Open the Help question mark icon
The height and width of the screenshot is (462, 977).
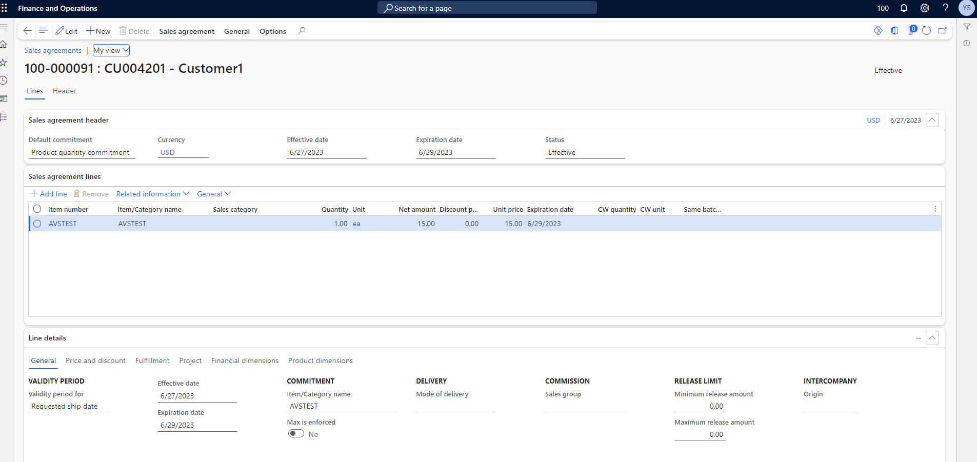coord(945,8)
